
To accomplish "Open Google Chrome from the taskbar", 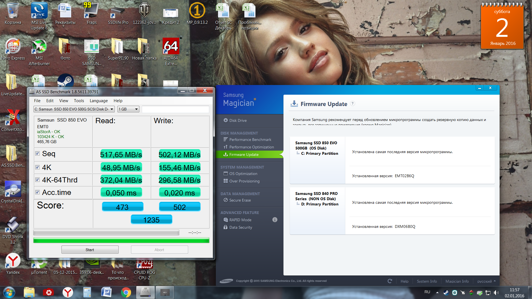I will coord(126,292).
